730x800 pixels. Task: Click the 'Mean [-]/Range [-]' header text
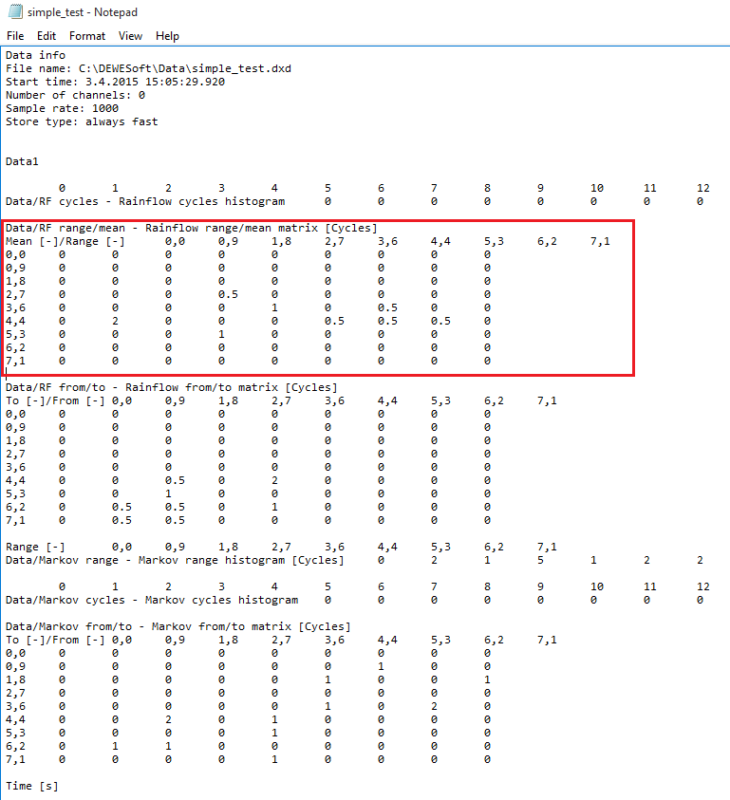click(66, 241)
